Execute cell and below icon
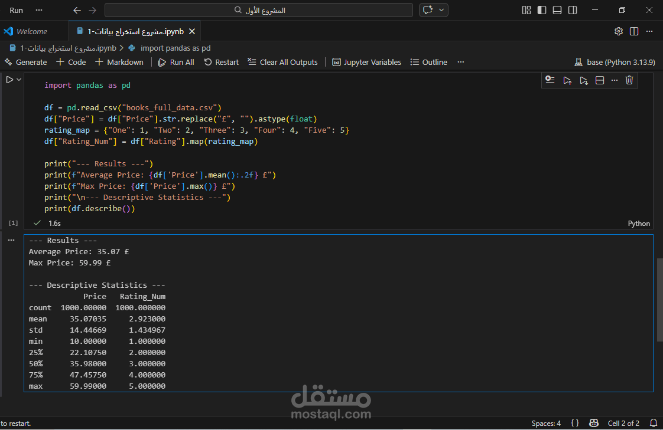The image size is (663, 430). coord(583,80)
